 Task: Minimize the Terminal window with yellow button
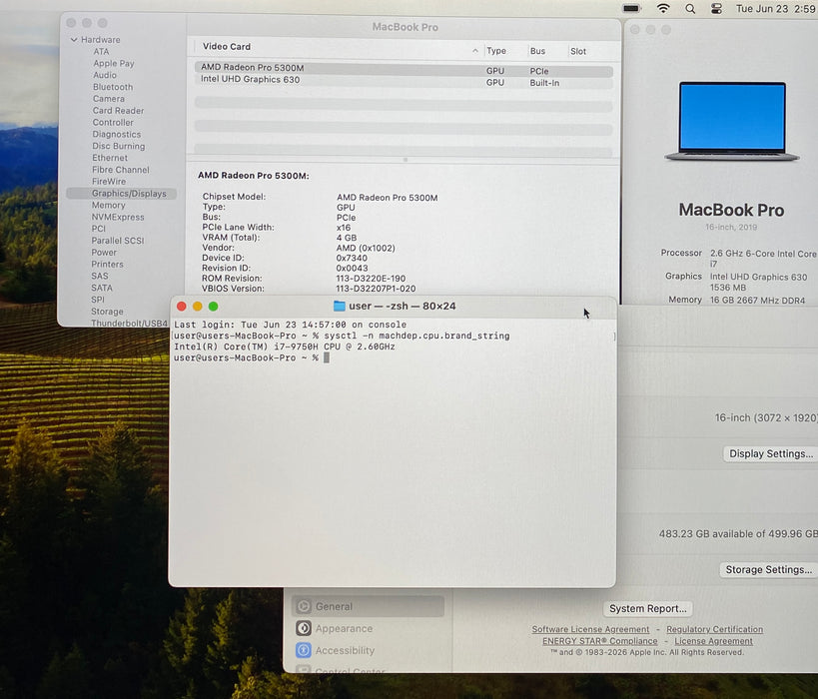pyautogui.click(x=197, y=307)
